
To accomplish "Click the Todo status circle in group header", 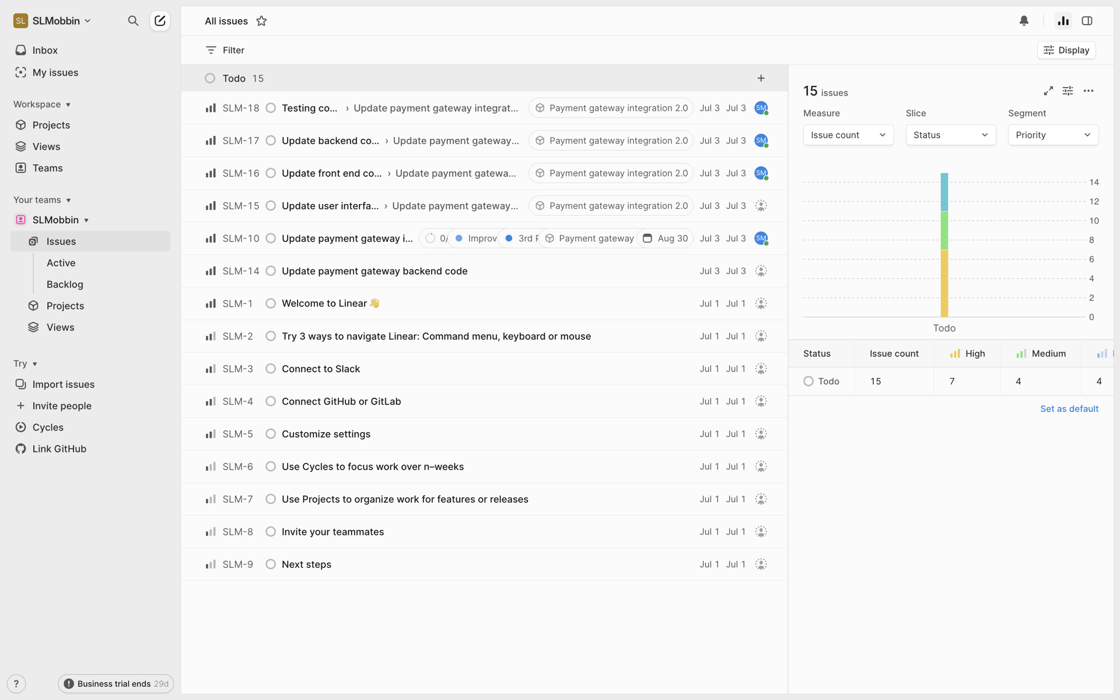I will (210, 78).
